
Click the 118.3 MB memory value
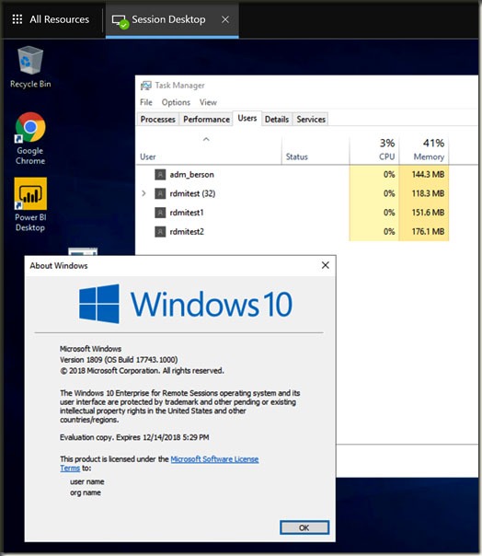428,193
